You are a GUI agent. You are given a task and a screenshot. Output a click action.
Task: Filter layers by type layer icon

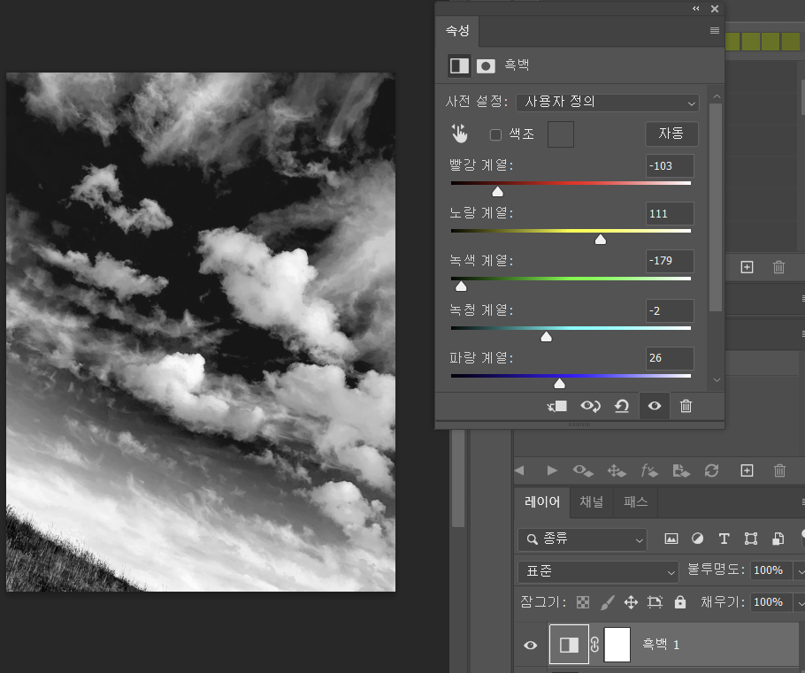[724, 539]
